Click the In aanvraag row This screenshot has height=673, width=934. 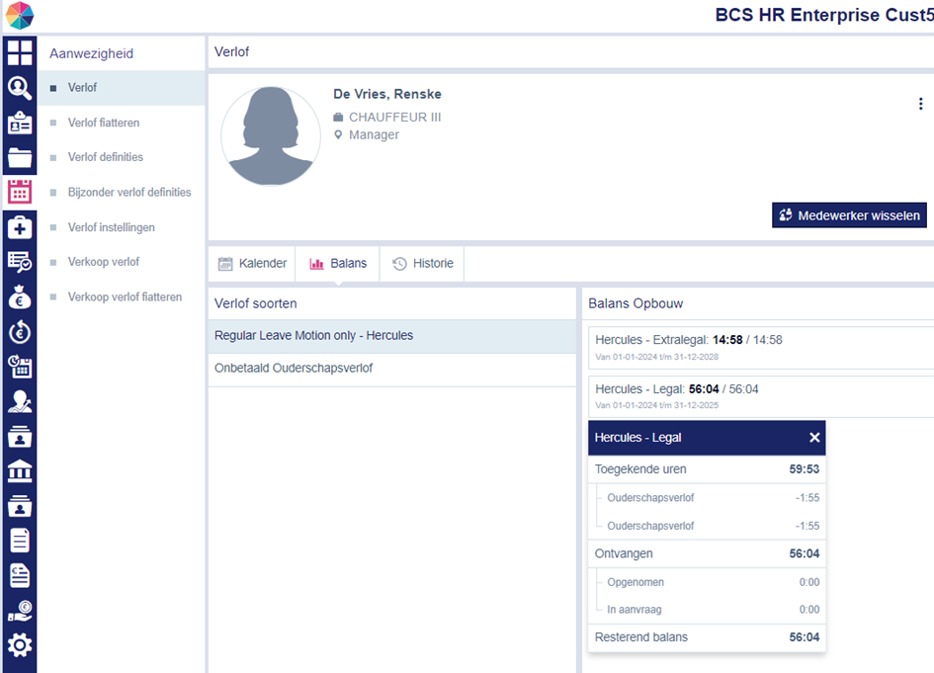pyautogui.click(x=707, y=610)
